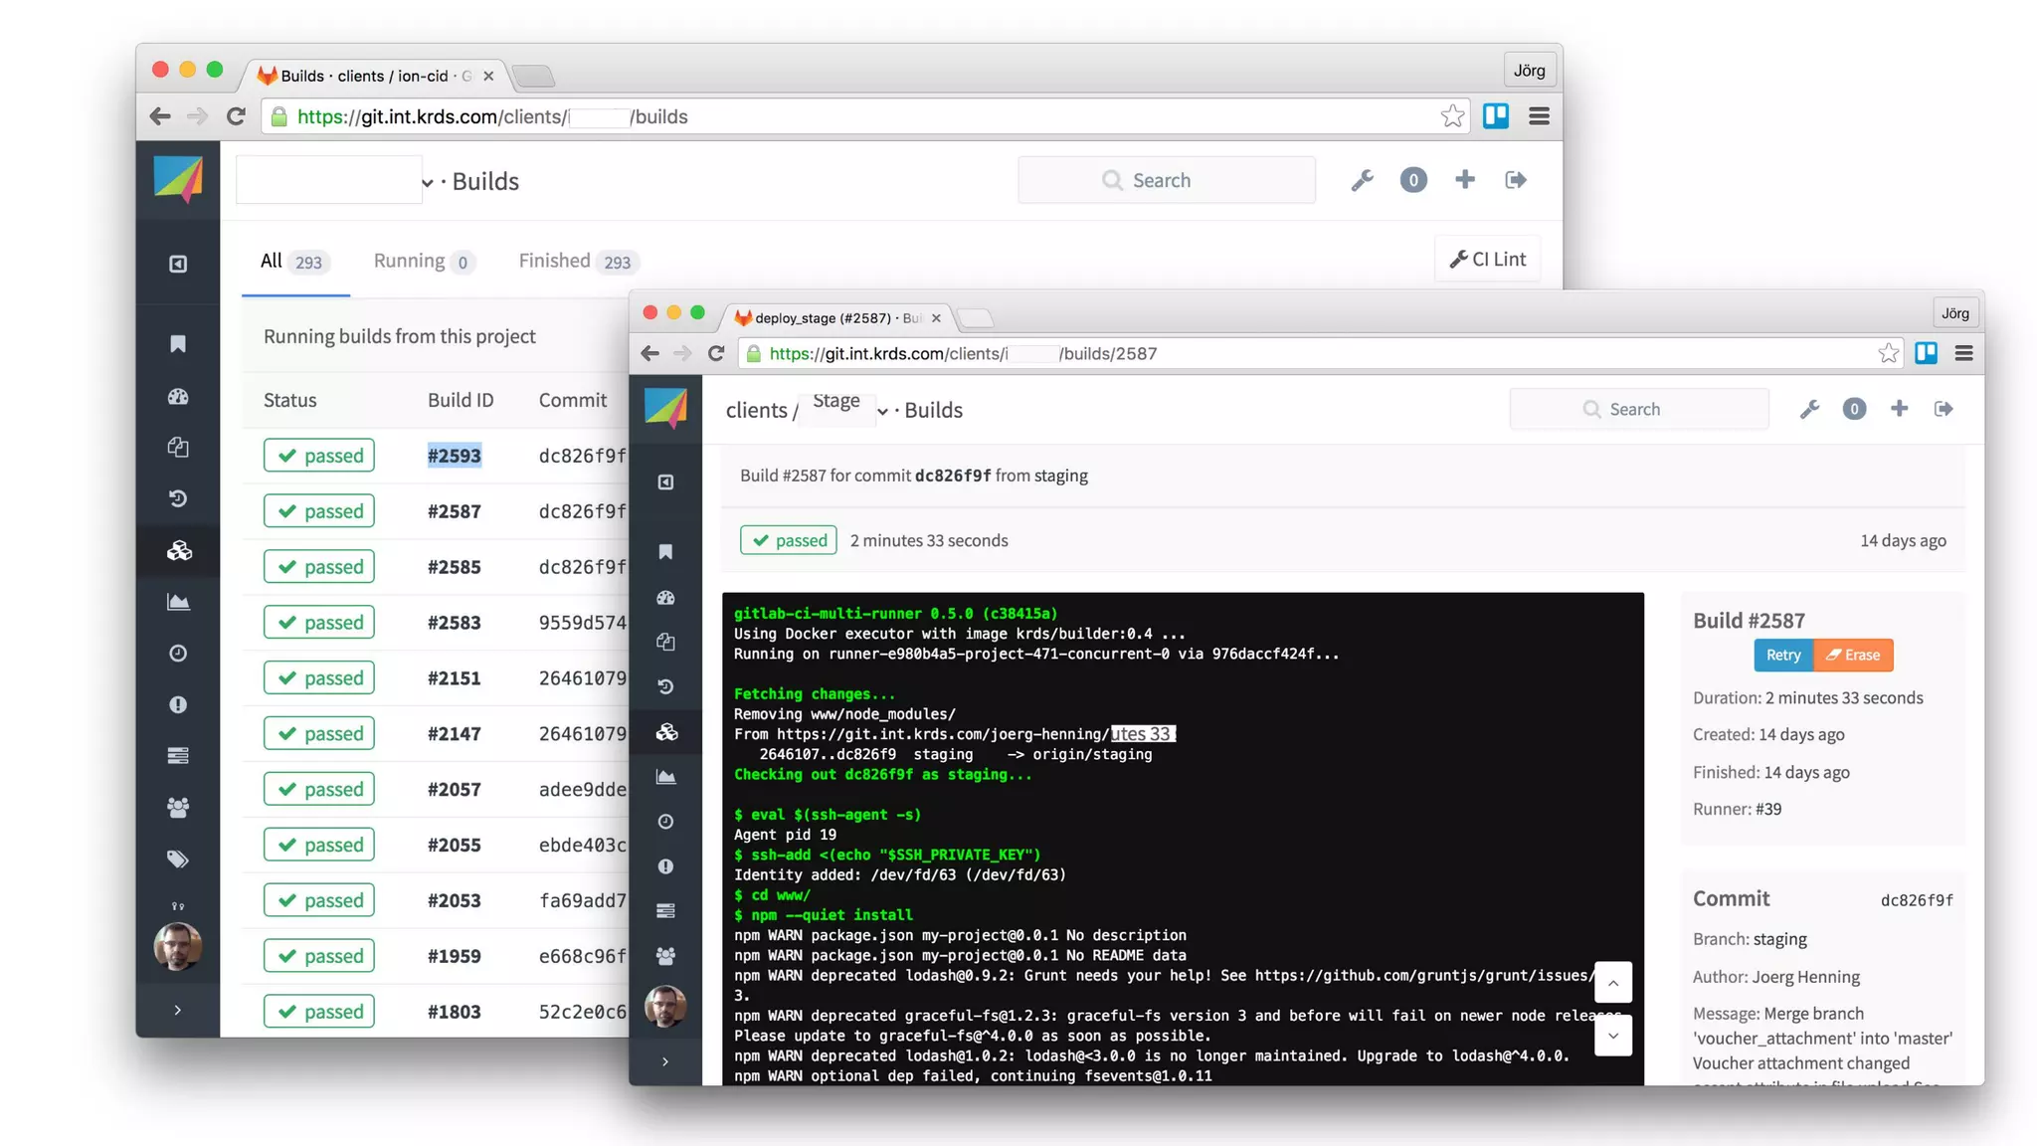Bookmark page with star in front window

tap(1888, 353)
